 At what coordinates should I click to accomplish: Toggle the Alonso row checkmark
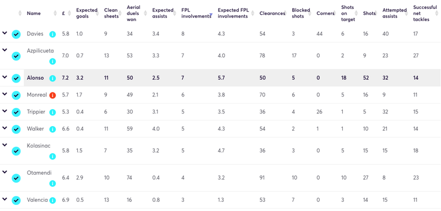click(x=16, y=78)
